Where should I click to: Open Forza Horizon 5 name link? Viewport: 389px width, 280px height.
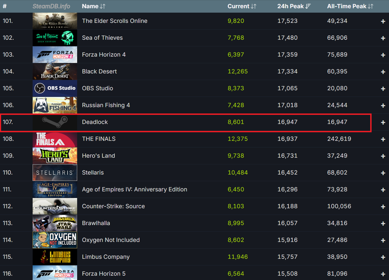point(104,273)
